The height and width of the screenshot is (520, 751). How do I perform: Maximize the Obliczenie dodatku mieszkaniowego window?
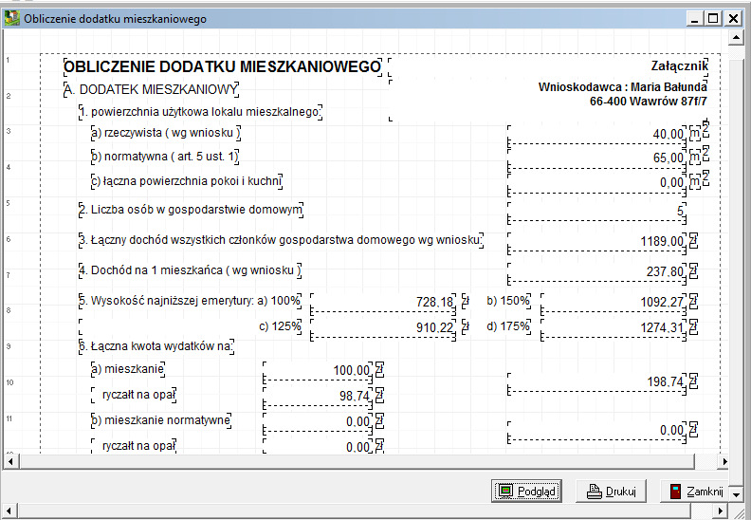713,19
